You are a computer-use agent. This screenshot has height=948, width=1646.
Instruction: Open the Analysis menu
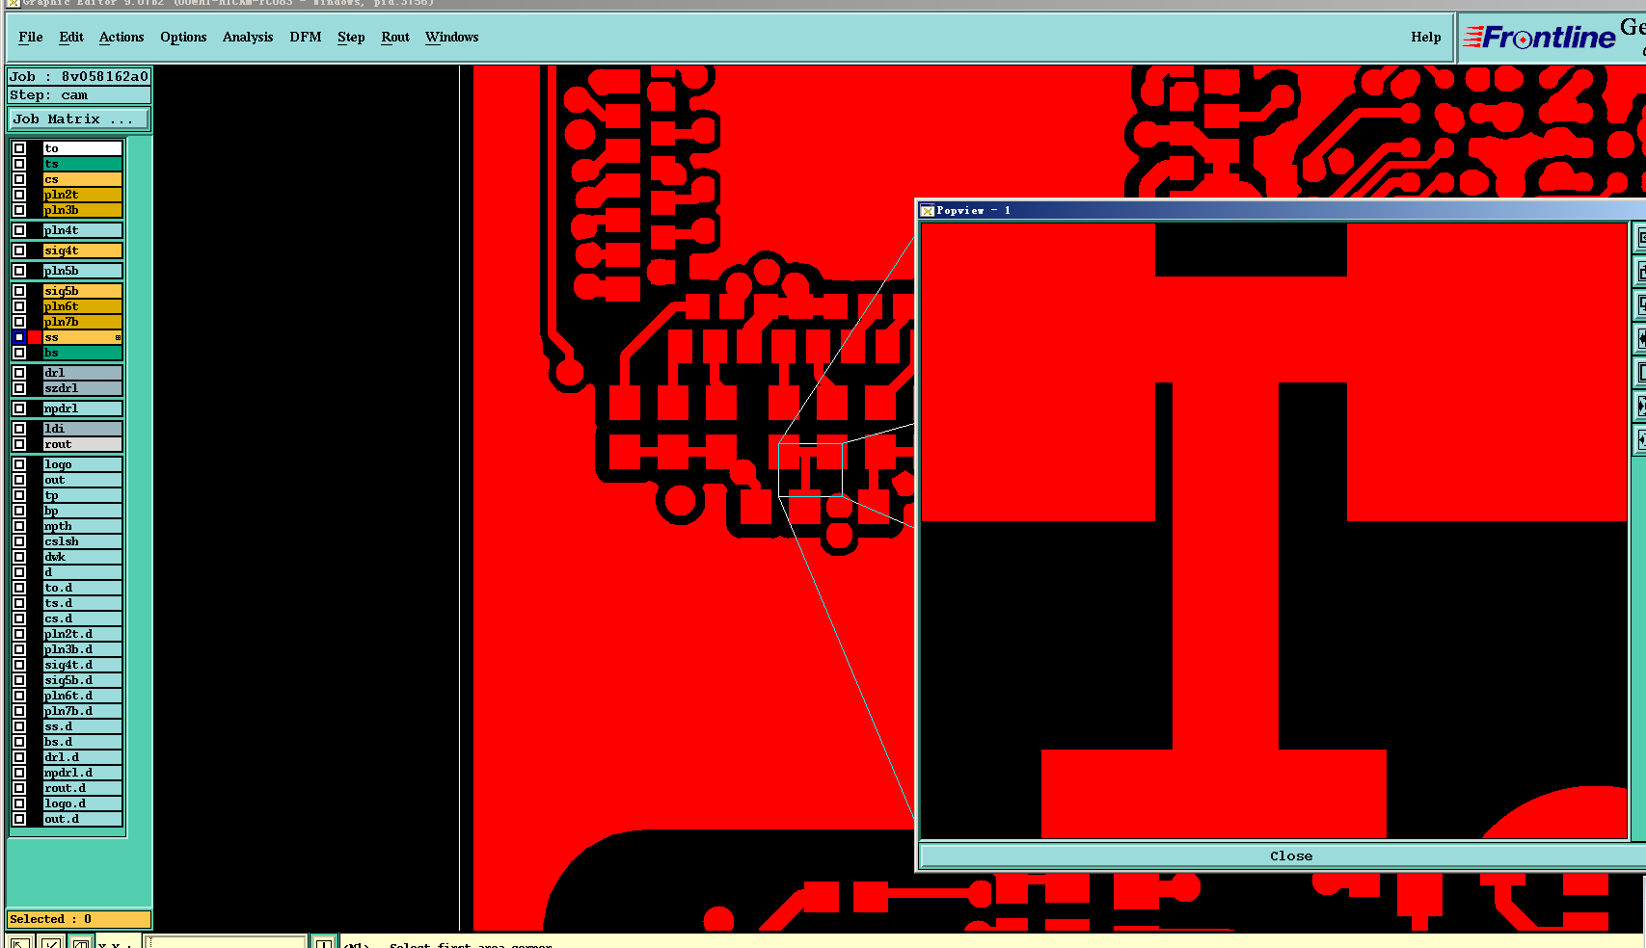click(x=248, y=38)
